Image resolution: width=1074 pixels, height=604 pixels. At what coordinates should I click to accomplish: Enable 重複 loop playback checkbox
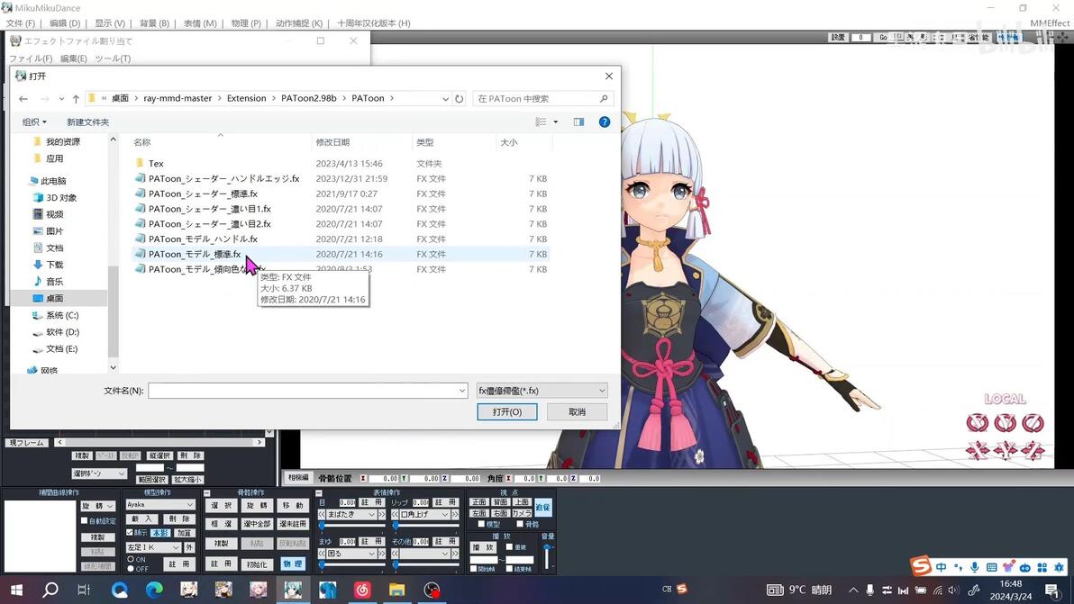[509, 547]
